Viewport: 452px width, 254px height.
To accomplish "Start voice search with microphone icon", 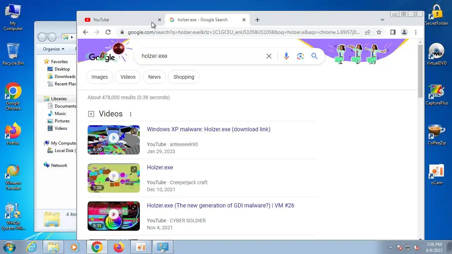I will click(x=286, y=56).
